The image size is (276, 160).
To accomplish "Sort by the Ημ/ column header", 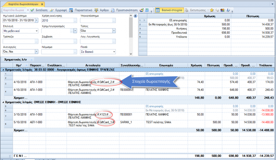I will [21, 65].
